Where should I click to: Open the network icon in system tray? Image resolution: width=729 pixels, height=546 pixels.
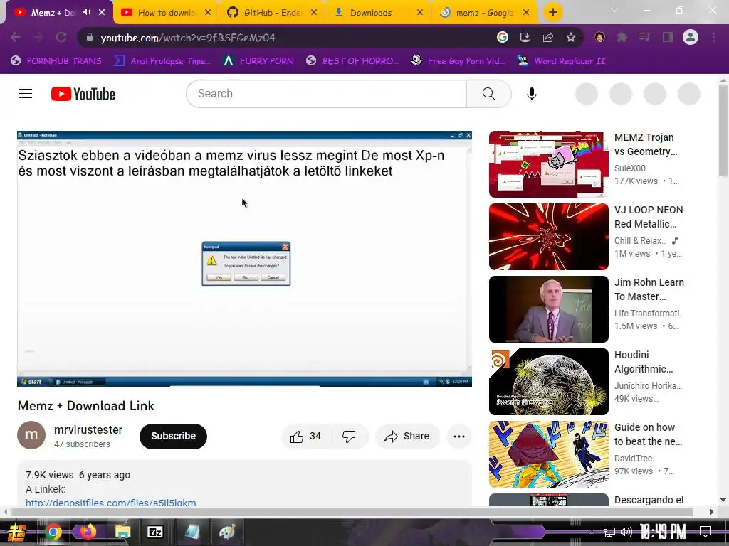[609, 532]
